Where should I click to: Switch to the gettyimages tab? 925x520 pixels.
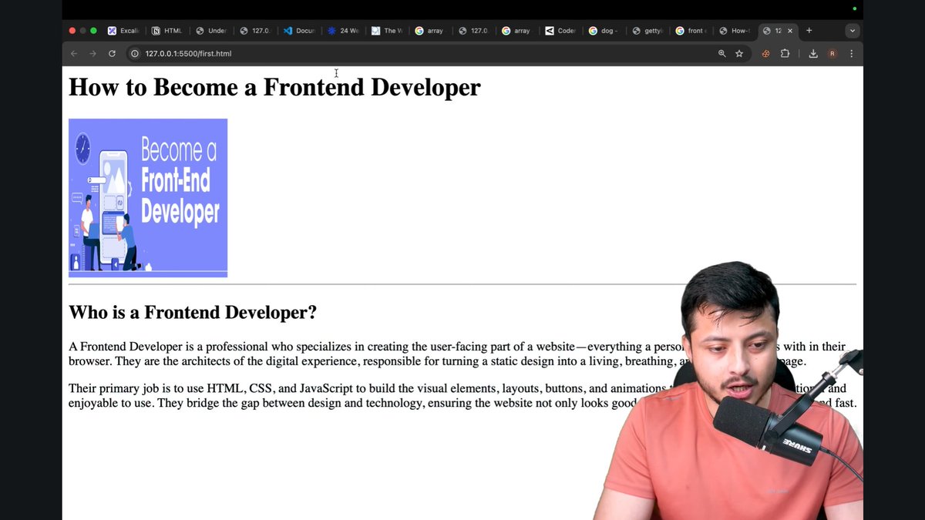tap(647, 31)
